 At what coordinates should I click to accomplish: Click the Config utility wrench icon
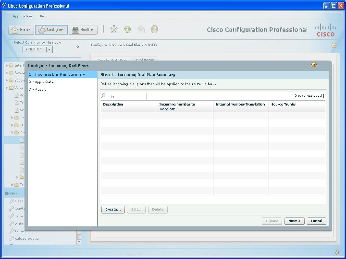(12, 209)
